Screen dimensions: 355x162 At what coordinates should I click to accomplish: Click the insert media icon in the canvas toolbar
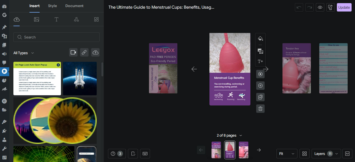click(x=260, y=51)
